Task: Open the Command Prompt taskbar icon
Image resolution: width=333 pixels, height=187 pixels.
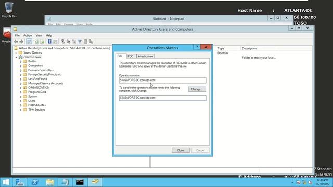Action: coord(80,182)
